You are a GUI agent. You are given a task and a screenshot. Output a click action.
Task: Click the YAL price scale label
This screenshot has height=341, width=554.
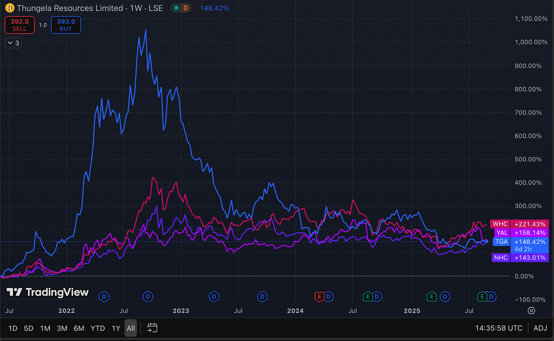pyautogui.click(x=502, y=233)
